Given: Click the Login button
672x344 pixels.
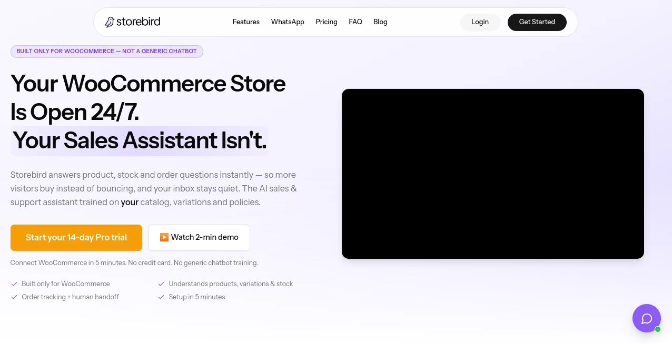Looking at the screenshot, I should coord(480,22).
